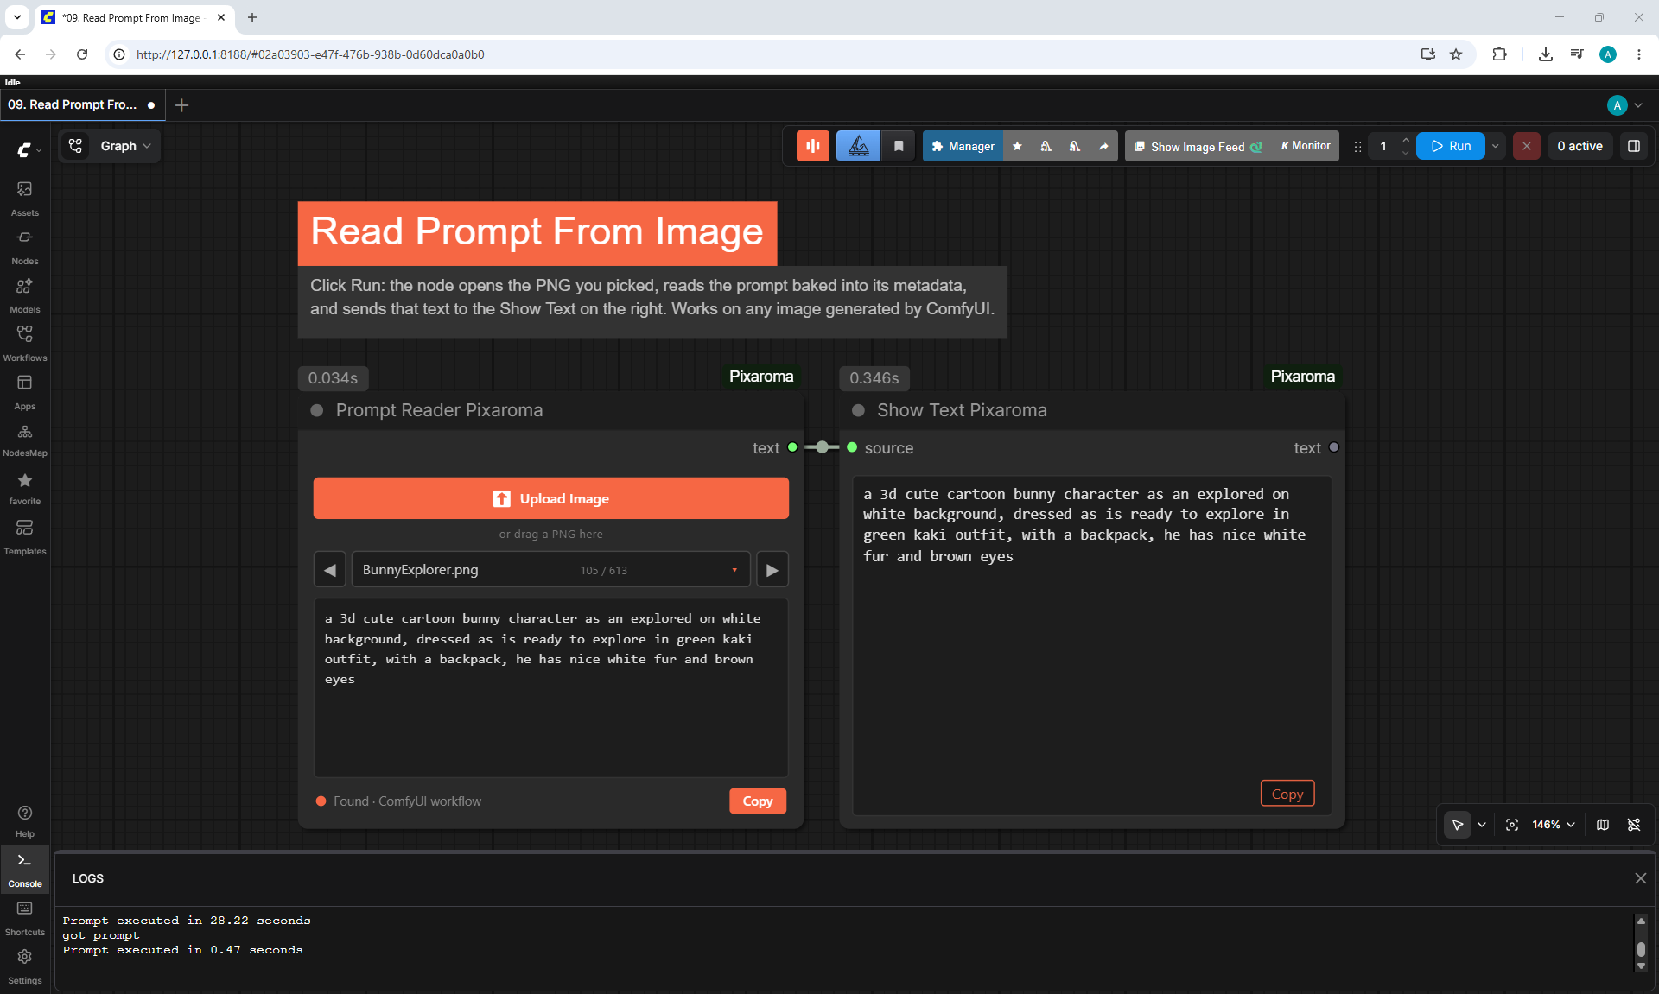The height and width of the screenshot is (994, 1659).
Task: Add a new workflow tab
Action: (x=181, y=104)
